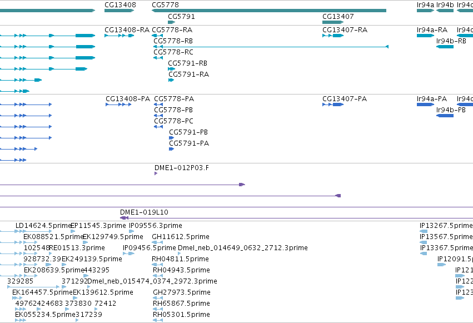This screenshot has height=323, width=473.
Task: Select the LD14624.5prime EST label
Action: click(43, 226)
